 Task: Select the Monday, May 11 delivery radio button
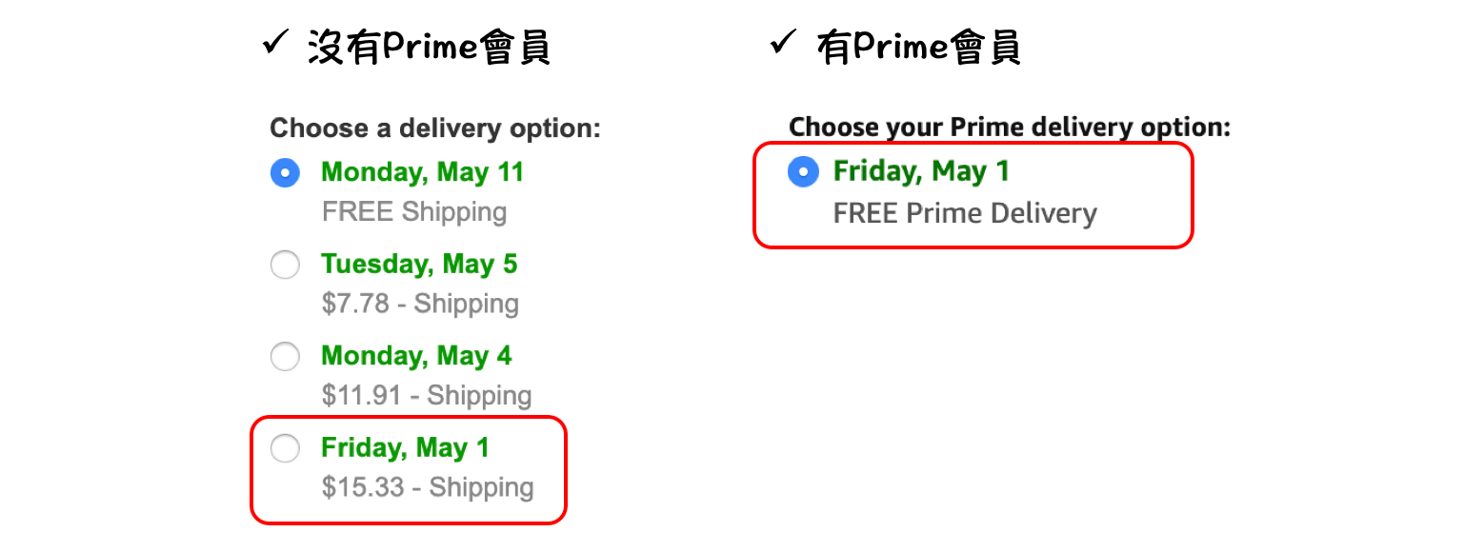click(285, 172)
